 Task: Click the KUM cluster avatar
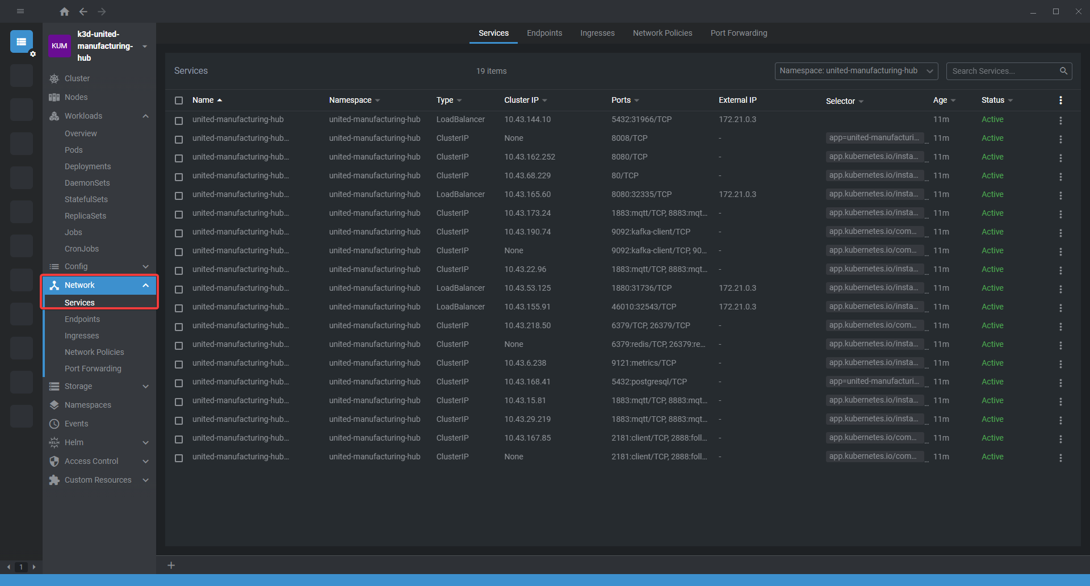(x=59, y=46)
